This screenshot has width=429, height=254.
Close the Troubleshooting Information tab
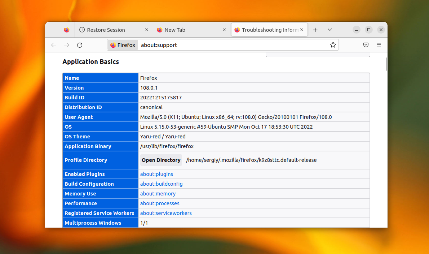(302, 30)
